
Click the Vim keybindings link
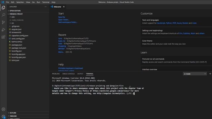tap(181, 33)
